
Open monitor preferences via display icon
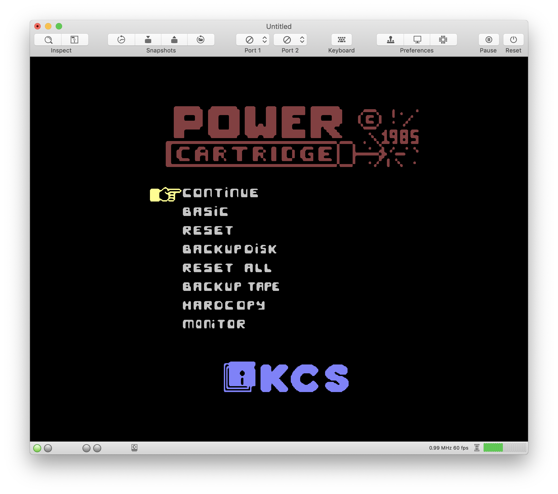pos(417,40)
